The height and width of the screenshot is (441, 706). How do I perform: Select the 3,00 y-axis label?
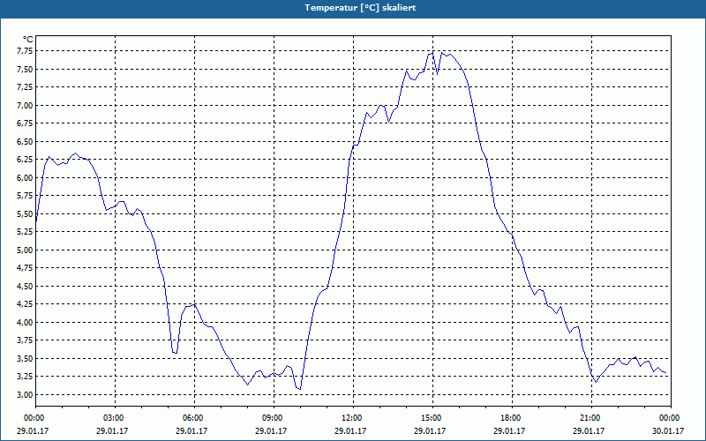pyautogui.click(x=26, y=394)
